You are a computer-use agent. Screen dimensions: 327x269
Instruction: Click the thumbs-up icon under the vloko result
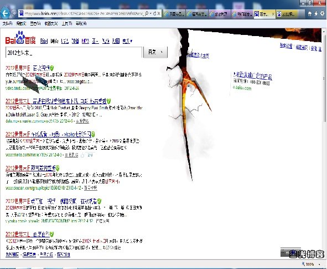pos(82,155)
